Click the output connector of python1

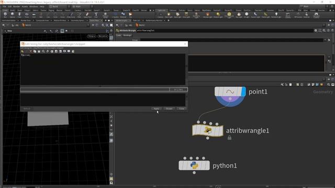pos(194,173)
